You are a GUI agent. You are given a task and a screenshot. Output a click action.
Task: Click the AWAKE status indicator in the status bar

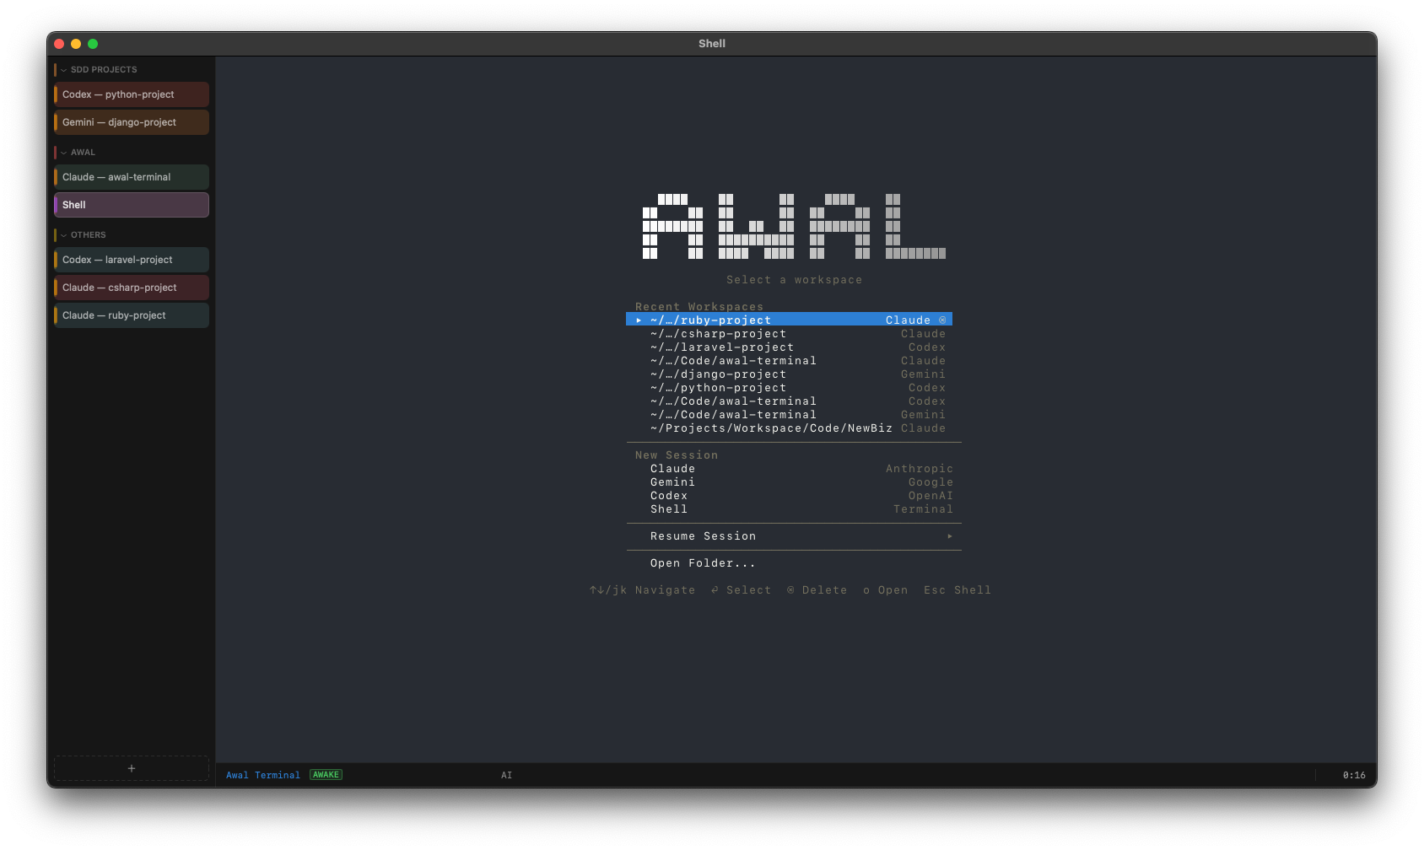coord(326,774)
